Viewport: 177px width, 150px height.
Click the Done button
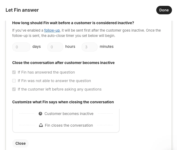click(164, 10)
